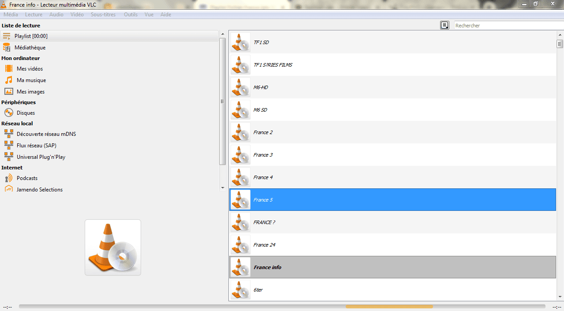564x311 pixels.
Task: Click the cone icon beside France info
Action: [240, 267]
